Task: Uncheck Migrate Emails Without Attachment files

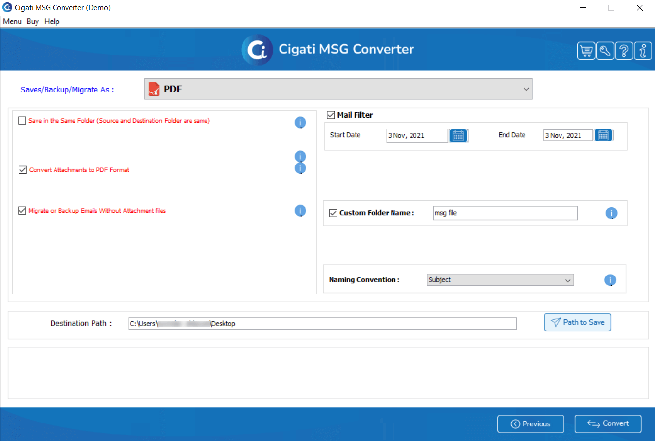Action: pyautogui.click(x=22, y=211)
